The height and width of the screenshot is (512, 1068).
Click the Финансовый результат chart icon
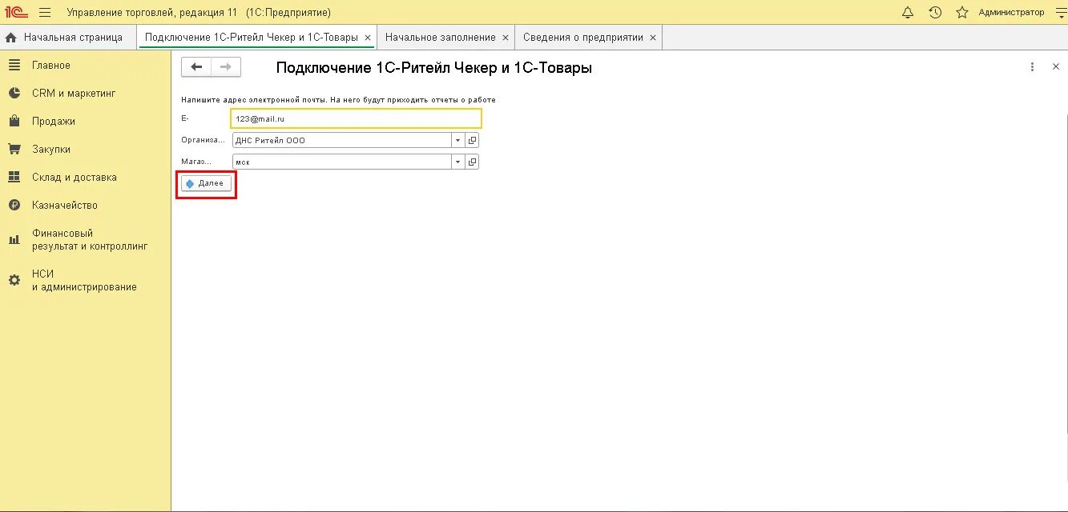point(14,239)
